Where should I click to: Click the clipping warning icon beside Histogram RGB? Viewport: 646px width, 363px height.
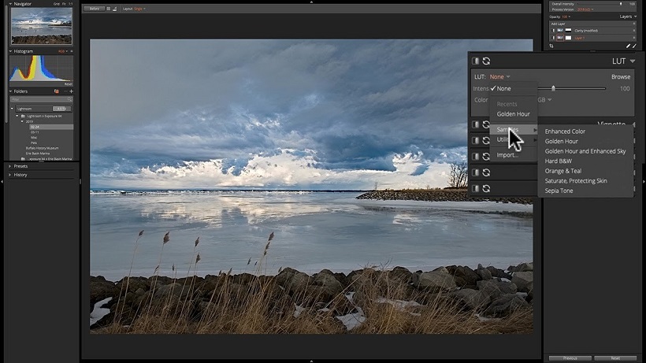tap(72, 51)
